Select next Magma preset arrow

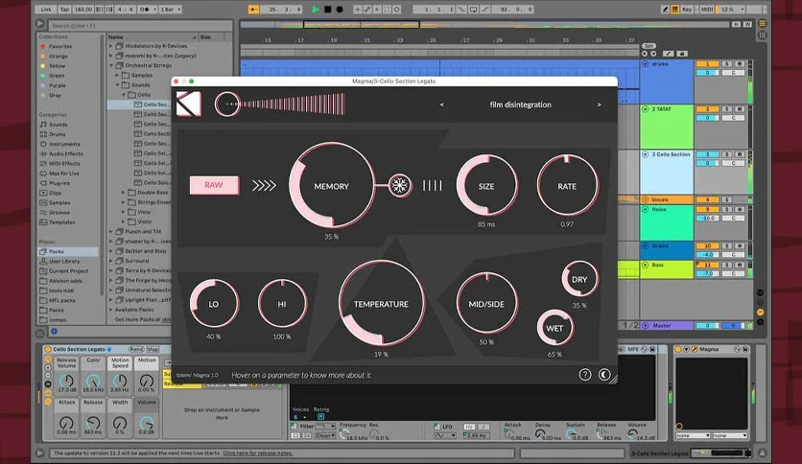(x=599, y=104)
